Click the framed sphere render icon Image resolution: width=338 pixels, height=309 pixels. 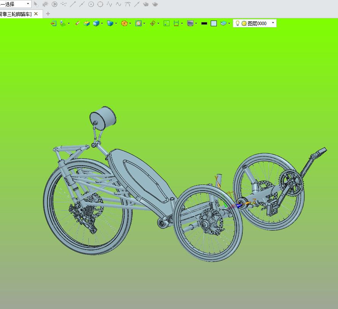coord(138,23)
